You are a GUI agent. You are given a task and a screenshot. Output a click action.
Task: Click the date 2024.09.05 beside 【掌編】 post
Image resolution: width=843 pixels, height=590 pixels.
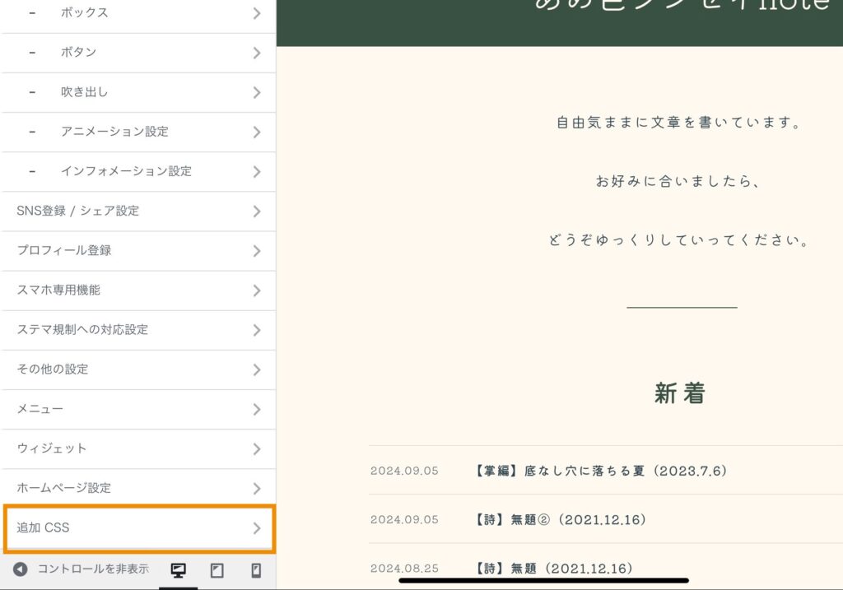point(404,472)
